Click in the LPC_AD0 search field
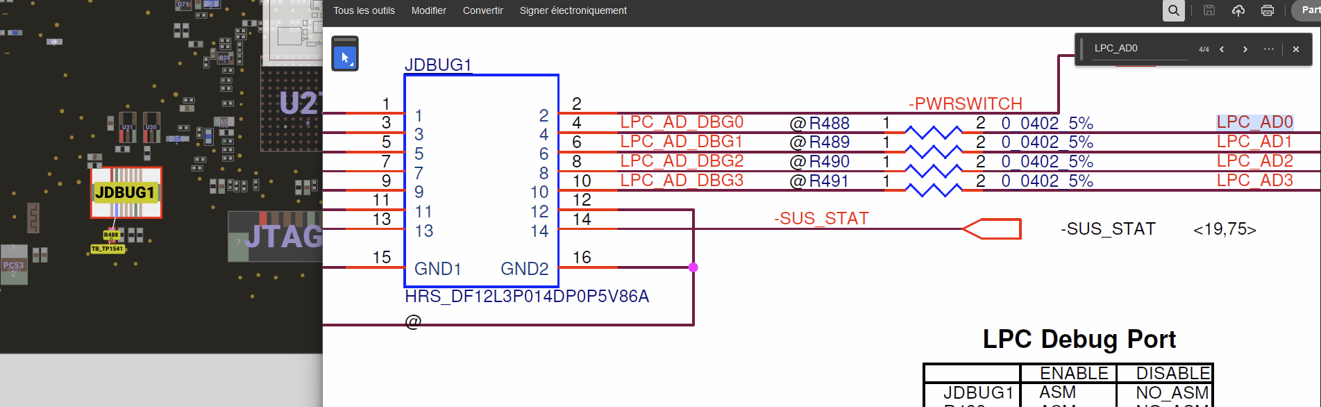This screenshot has height=407, width=1321. coord(1139,49)
